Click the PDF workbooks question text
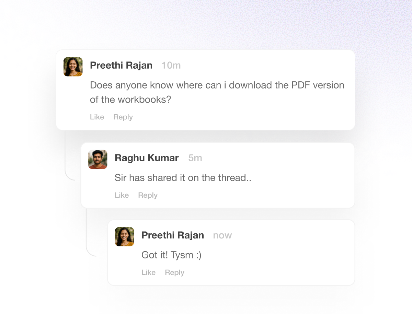The width and height of the screenshot is (412, 314). 217,92
